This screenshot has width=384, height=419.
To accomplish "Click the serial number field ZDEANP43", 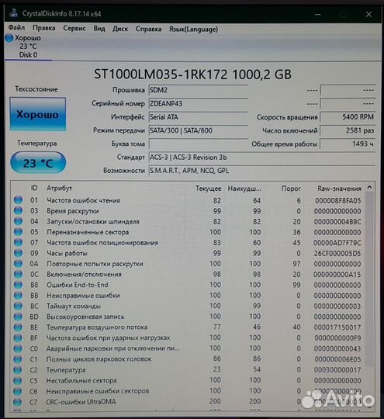I will (x=199, y=103).
